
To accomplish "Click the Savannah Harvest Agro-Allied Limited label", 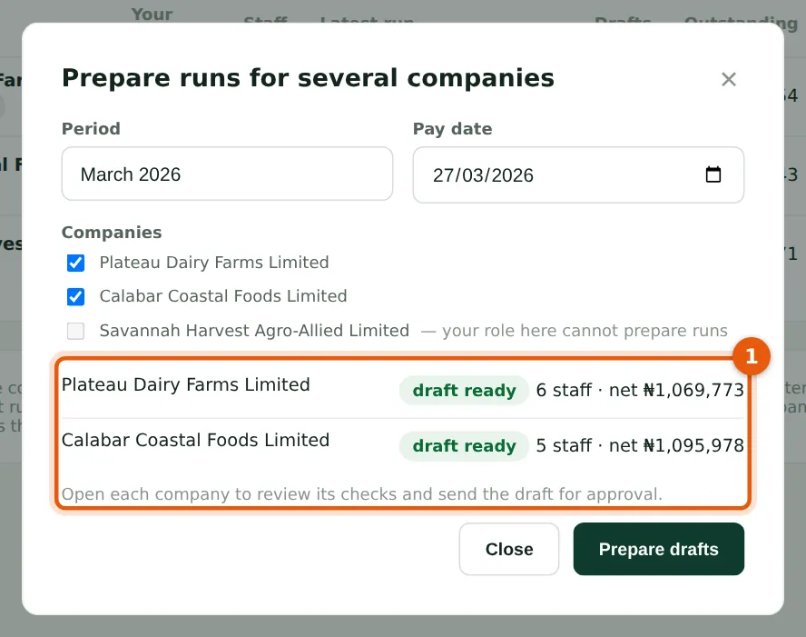I will click(254, 331).
